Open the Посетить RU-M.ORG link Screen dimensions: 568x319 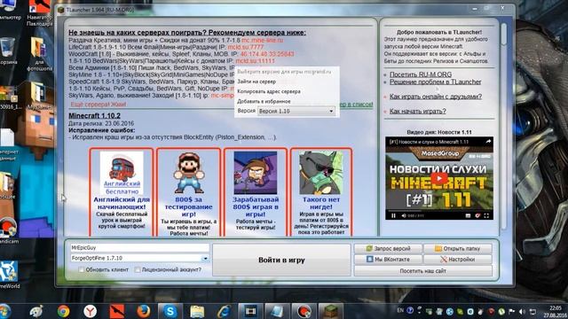coord(421,74)
